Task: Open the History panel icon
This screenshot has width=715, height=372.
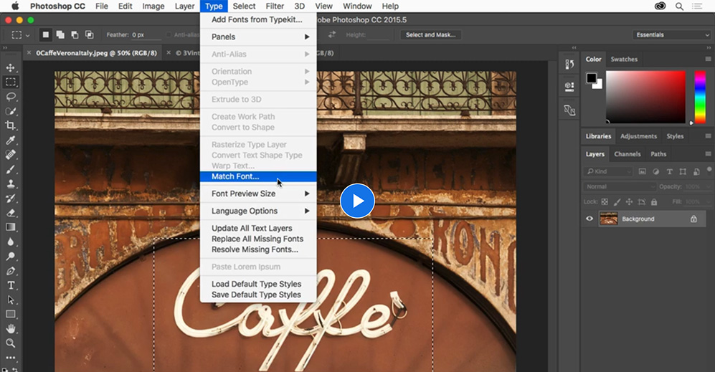Action: [x=569, y=64]
